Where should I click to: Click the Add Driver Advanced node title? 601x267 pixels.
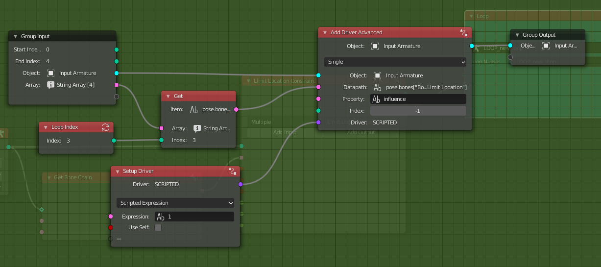[357, 32]
